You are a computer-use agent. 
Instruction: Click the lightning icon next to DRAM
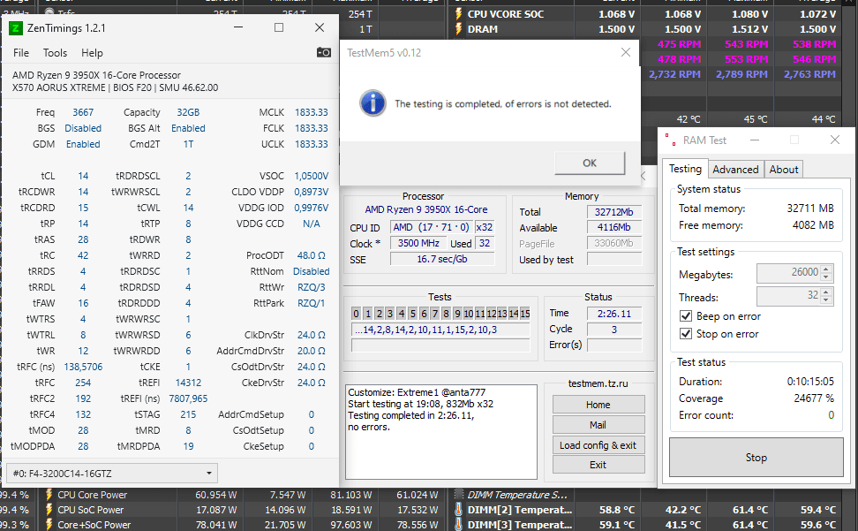point(459,29)
